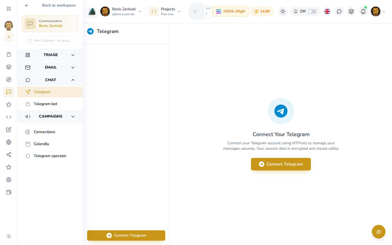Open the share nodes icon in the left rail
This screenshot has height=245, width=392.
pos(9,155)
